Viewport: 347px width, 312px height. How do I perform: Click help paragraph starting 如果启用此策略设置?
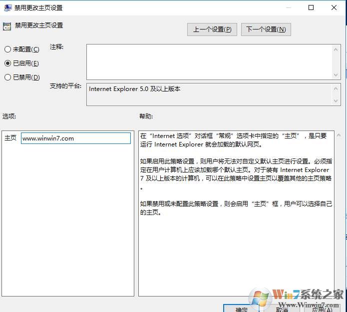tap(236, 174)
